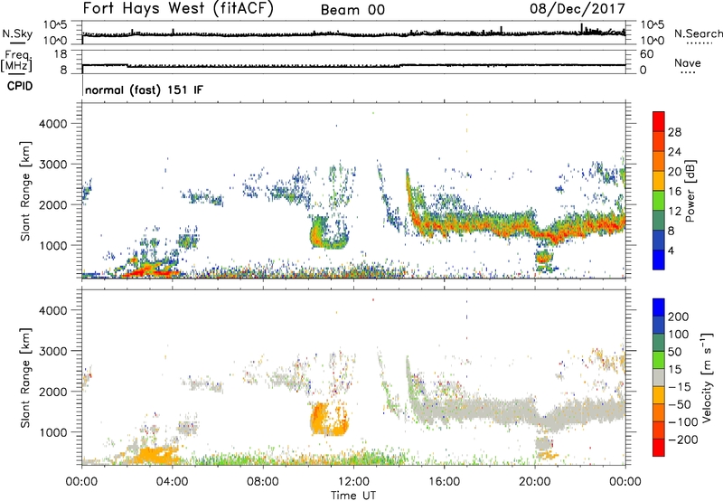723x501 pixels.
Task: Click the 'N.Search' label
Action: coord(698,33)
